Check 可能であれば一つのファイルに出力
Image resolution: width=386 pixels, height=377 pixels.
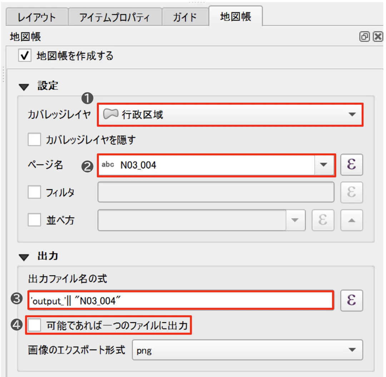35,325
